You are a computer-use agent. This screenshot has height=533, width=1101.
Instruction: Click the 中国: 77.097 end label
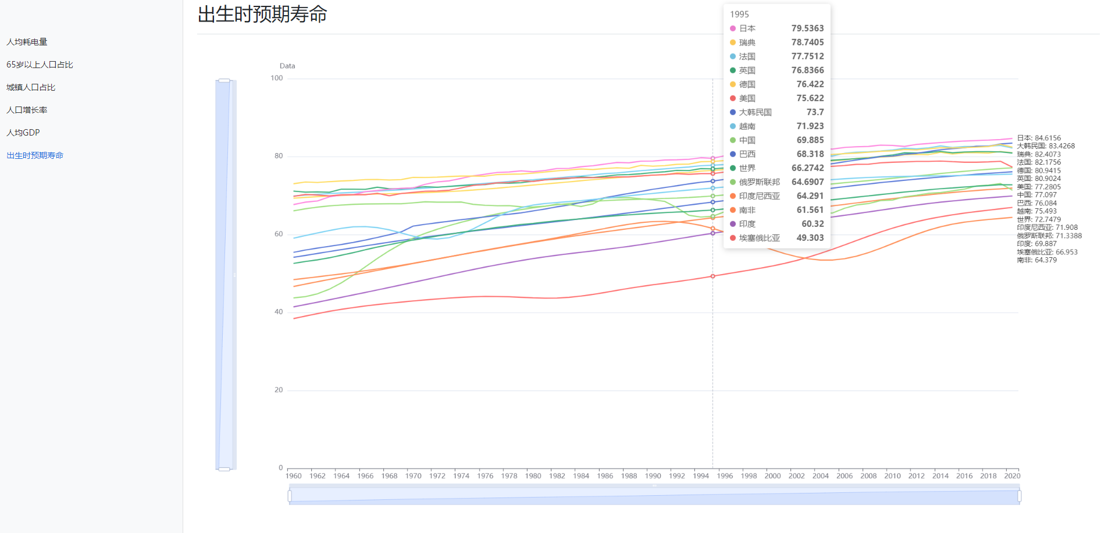(1037, 195)
